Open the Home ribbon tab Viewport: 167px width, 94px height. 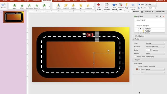pyautogui.click(x=5, y=1)
